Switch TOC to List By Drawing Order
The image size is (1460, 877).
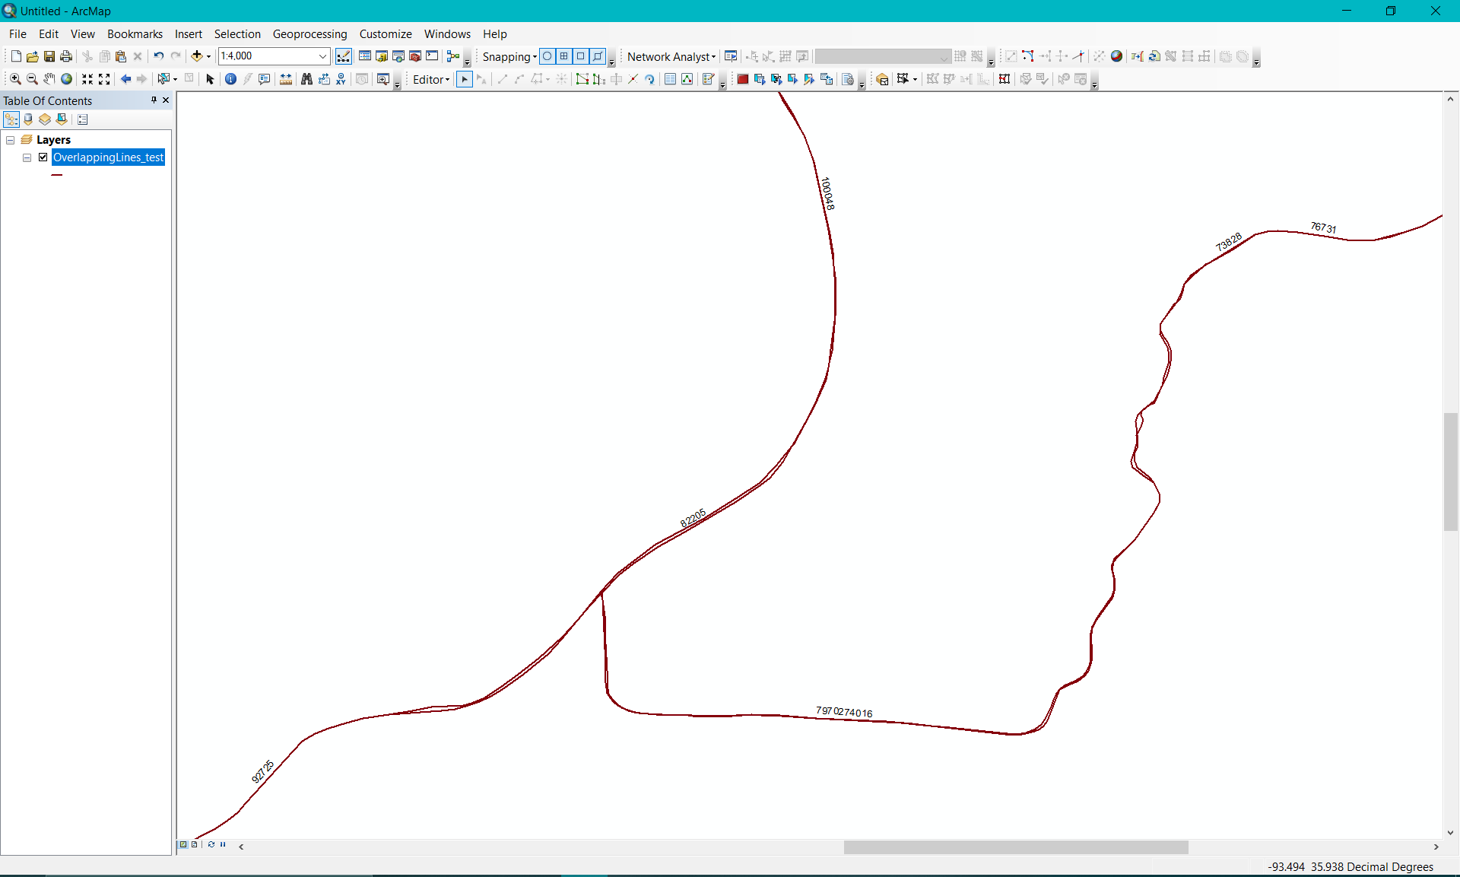pyautogui.click(x=11, y=119)
